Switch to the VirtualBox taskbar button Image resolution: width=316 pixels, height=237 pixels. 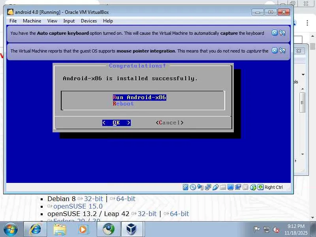click(x=132, y=229)
